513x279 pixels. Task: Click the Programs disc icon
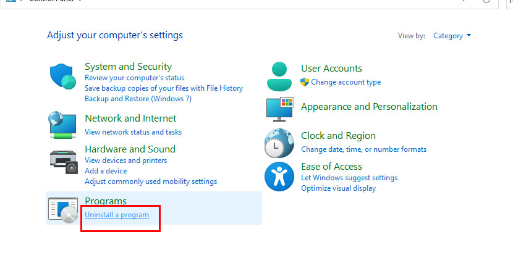tap(63, 210)
